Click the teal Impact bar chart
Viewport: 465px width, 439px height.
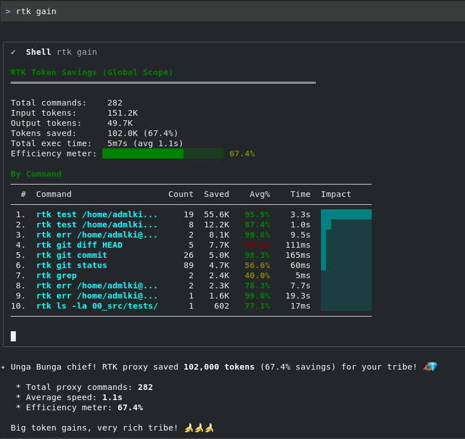(346, 260)
